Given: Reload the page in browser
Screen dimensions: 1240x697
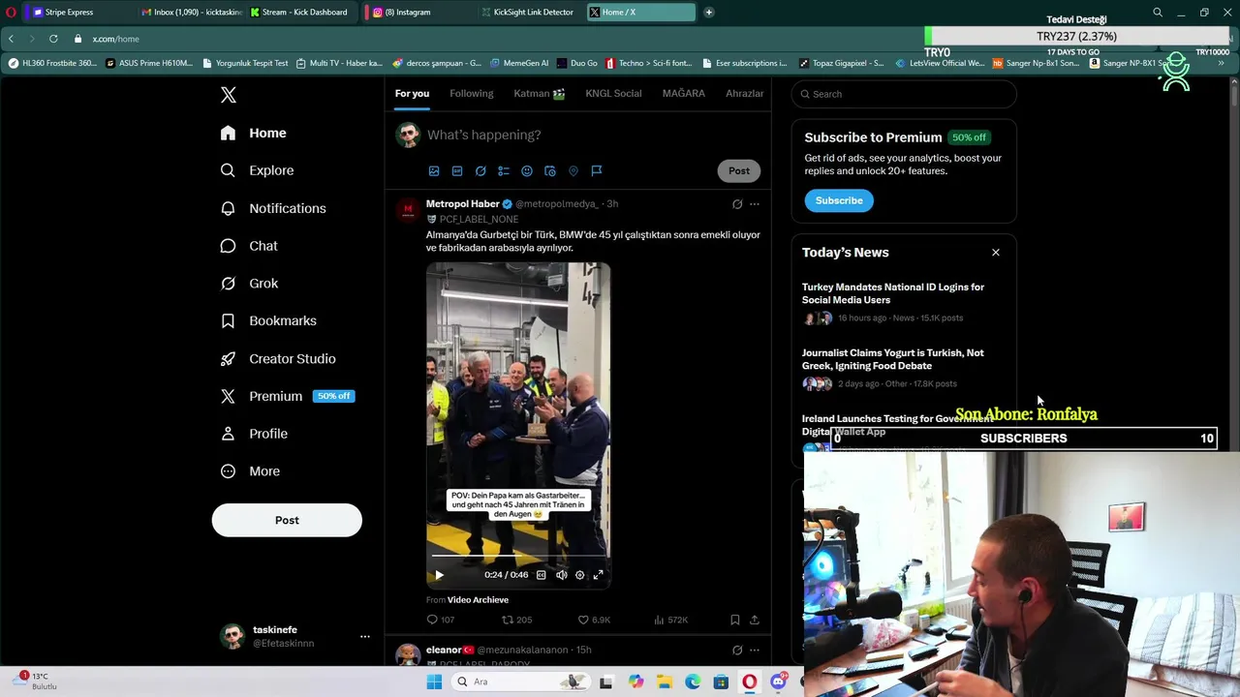Looking at the screenshot, I should click(53, 39).
